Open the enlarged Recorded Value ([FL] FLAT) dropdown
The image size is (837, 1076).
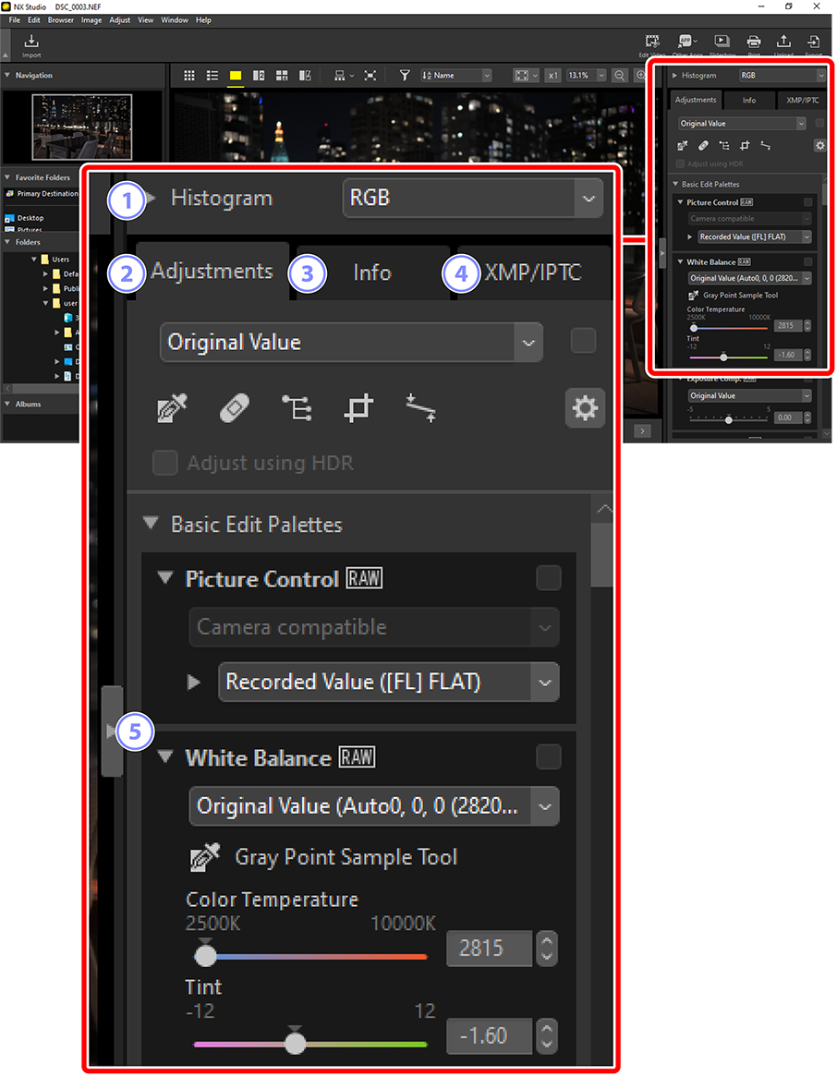click(x=389, y=683)
